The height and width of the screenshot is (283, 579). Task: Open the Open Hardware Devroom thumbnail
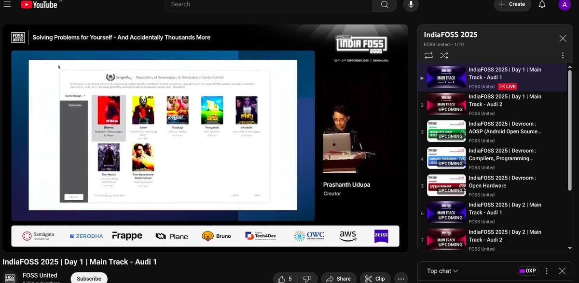tap(446, 185)
